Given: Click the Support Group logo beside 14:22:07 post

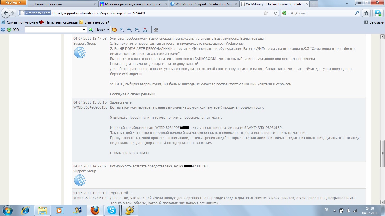Looking at the screenshot, I should (80, 180).
